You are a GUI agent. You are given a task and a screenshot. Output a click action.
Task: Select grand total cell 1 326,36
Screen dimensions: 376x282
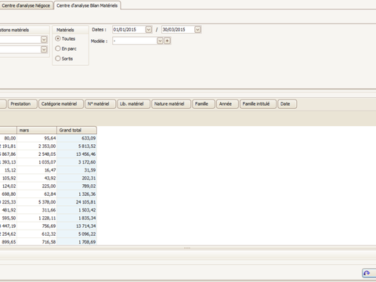(77, 194)
